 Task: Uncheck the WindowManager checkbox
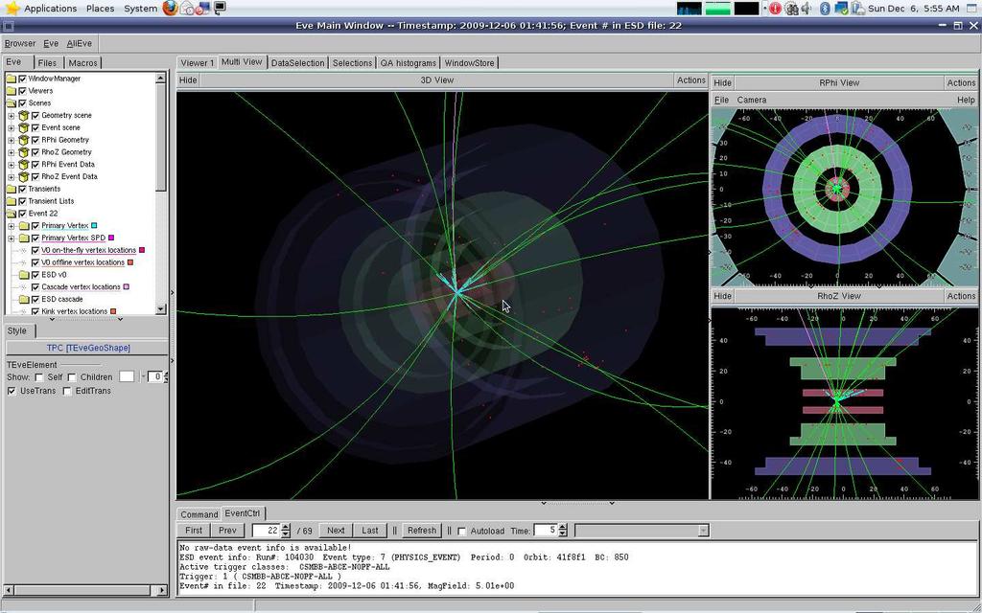coord(23,79)
